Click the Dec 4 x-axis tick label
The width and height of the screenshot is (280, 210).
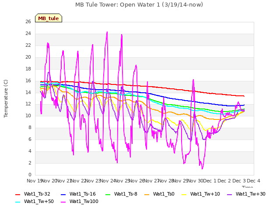tap(253, 181)
